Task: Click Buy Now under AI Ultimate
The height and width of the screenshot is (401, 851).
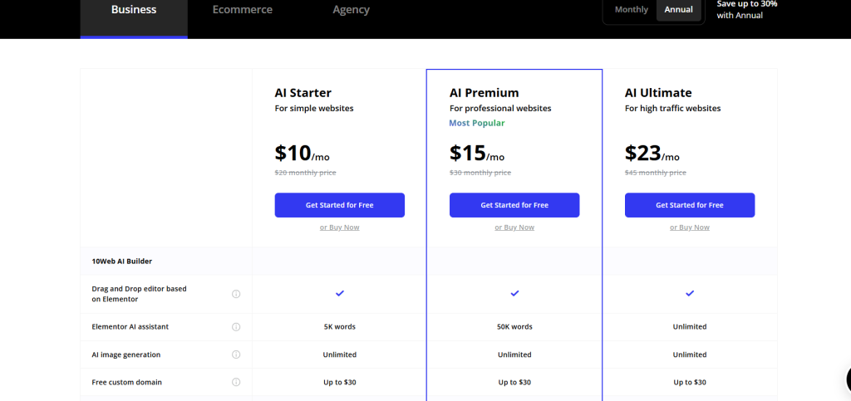Action: coord(690,227)
